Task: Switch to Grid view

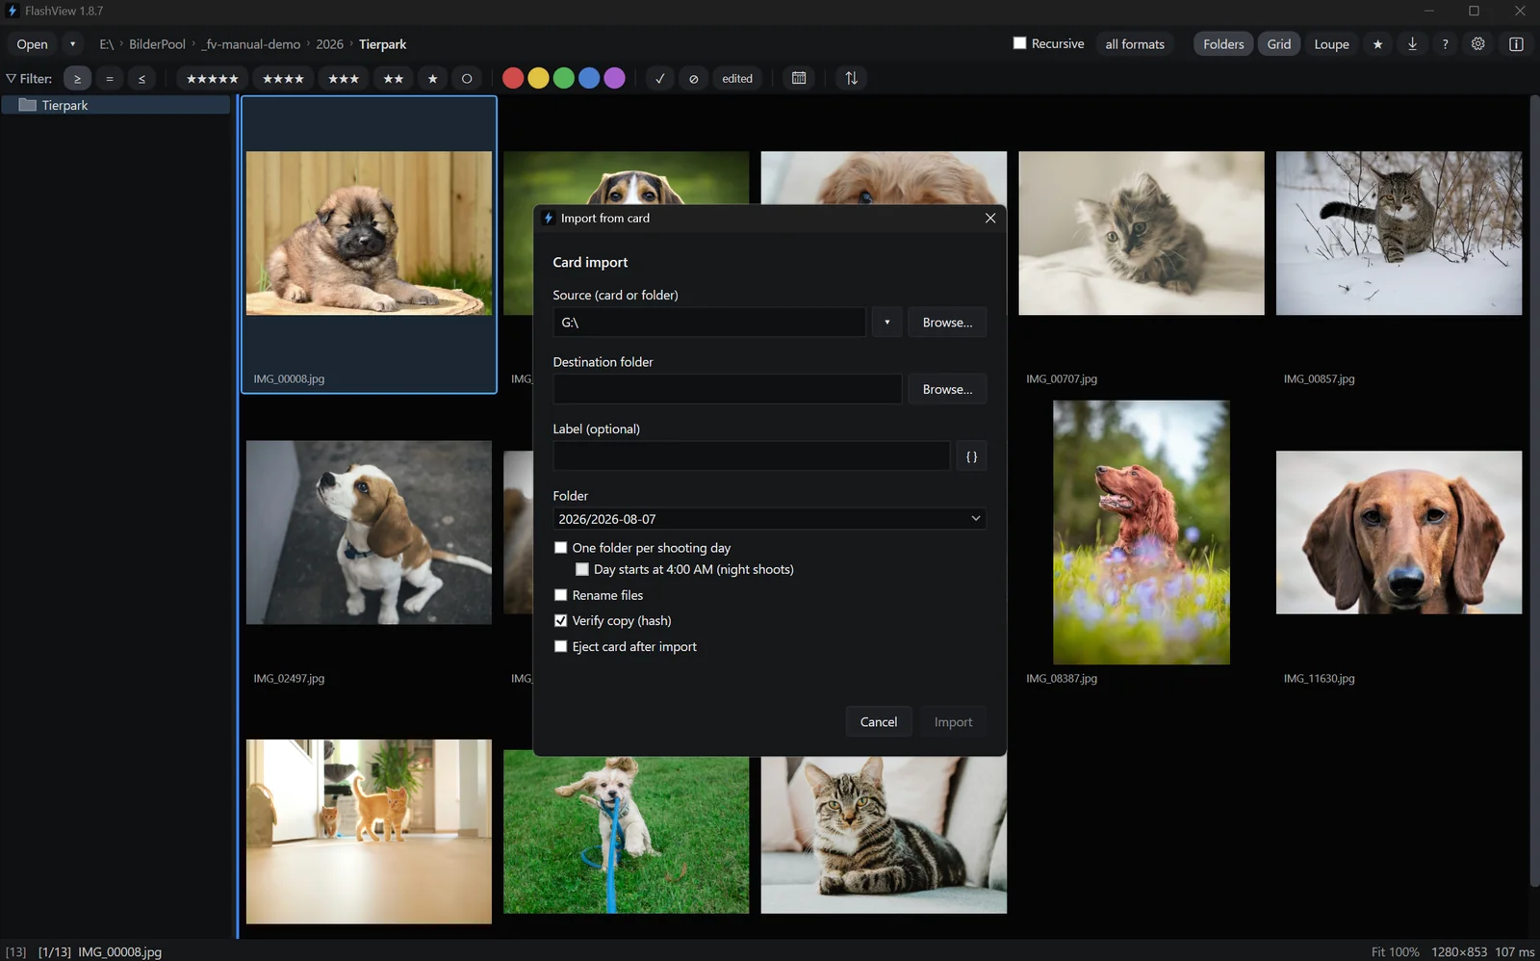Action: point(1279,44)
